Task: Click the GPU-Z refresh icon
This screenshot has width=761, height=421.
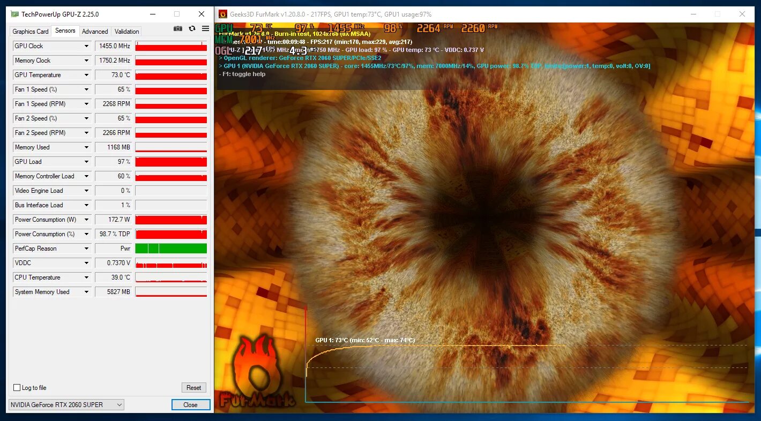Action: point(192,29)
